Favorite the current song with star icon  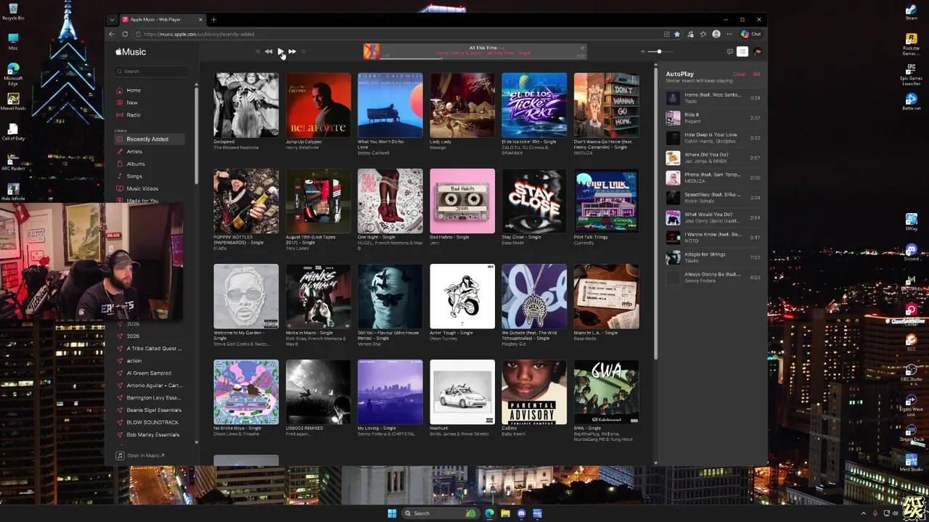pyautogui.click(x=581, y=48)
